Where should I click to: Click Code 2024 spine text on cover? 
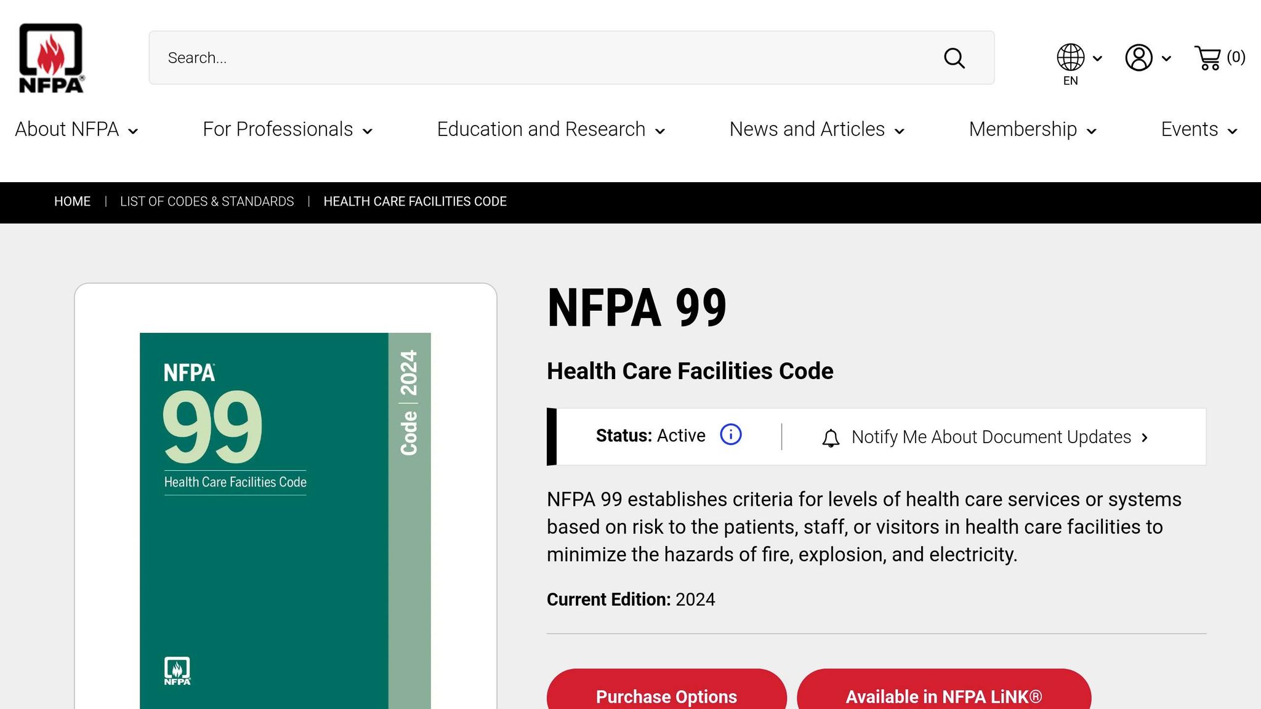click(x=409, y=403)
